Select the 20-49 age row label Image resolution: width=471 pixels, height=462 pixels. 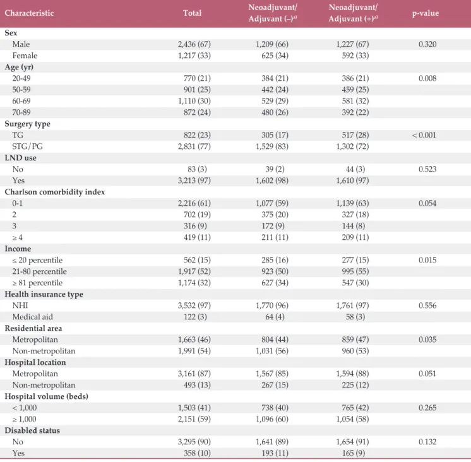21,78
